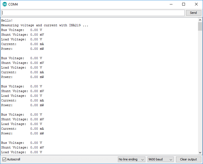Open the No line ending dropdown
203x164 pixels.
tap(131, 159)
